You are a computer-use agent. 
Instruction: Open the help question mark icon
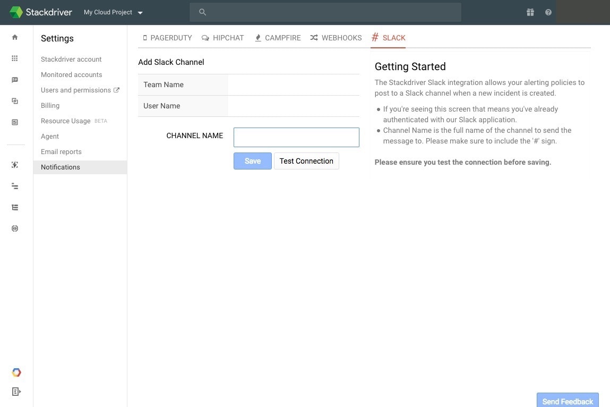click(x=548, y=12)
